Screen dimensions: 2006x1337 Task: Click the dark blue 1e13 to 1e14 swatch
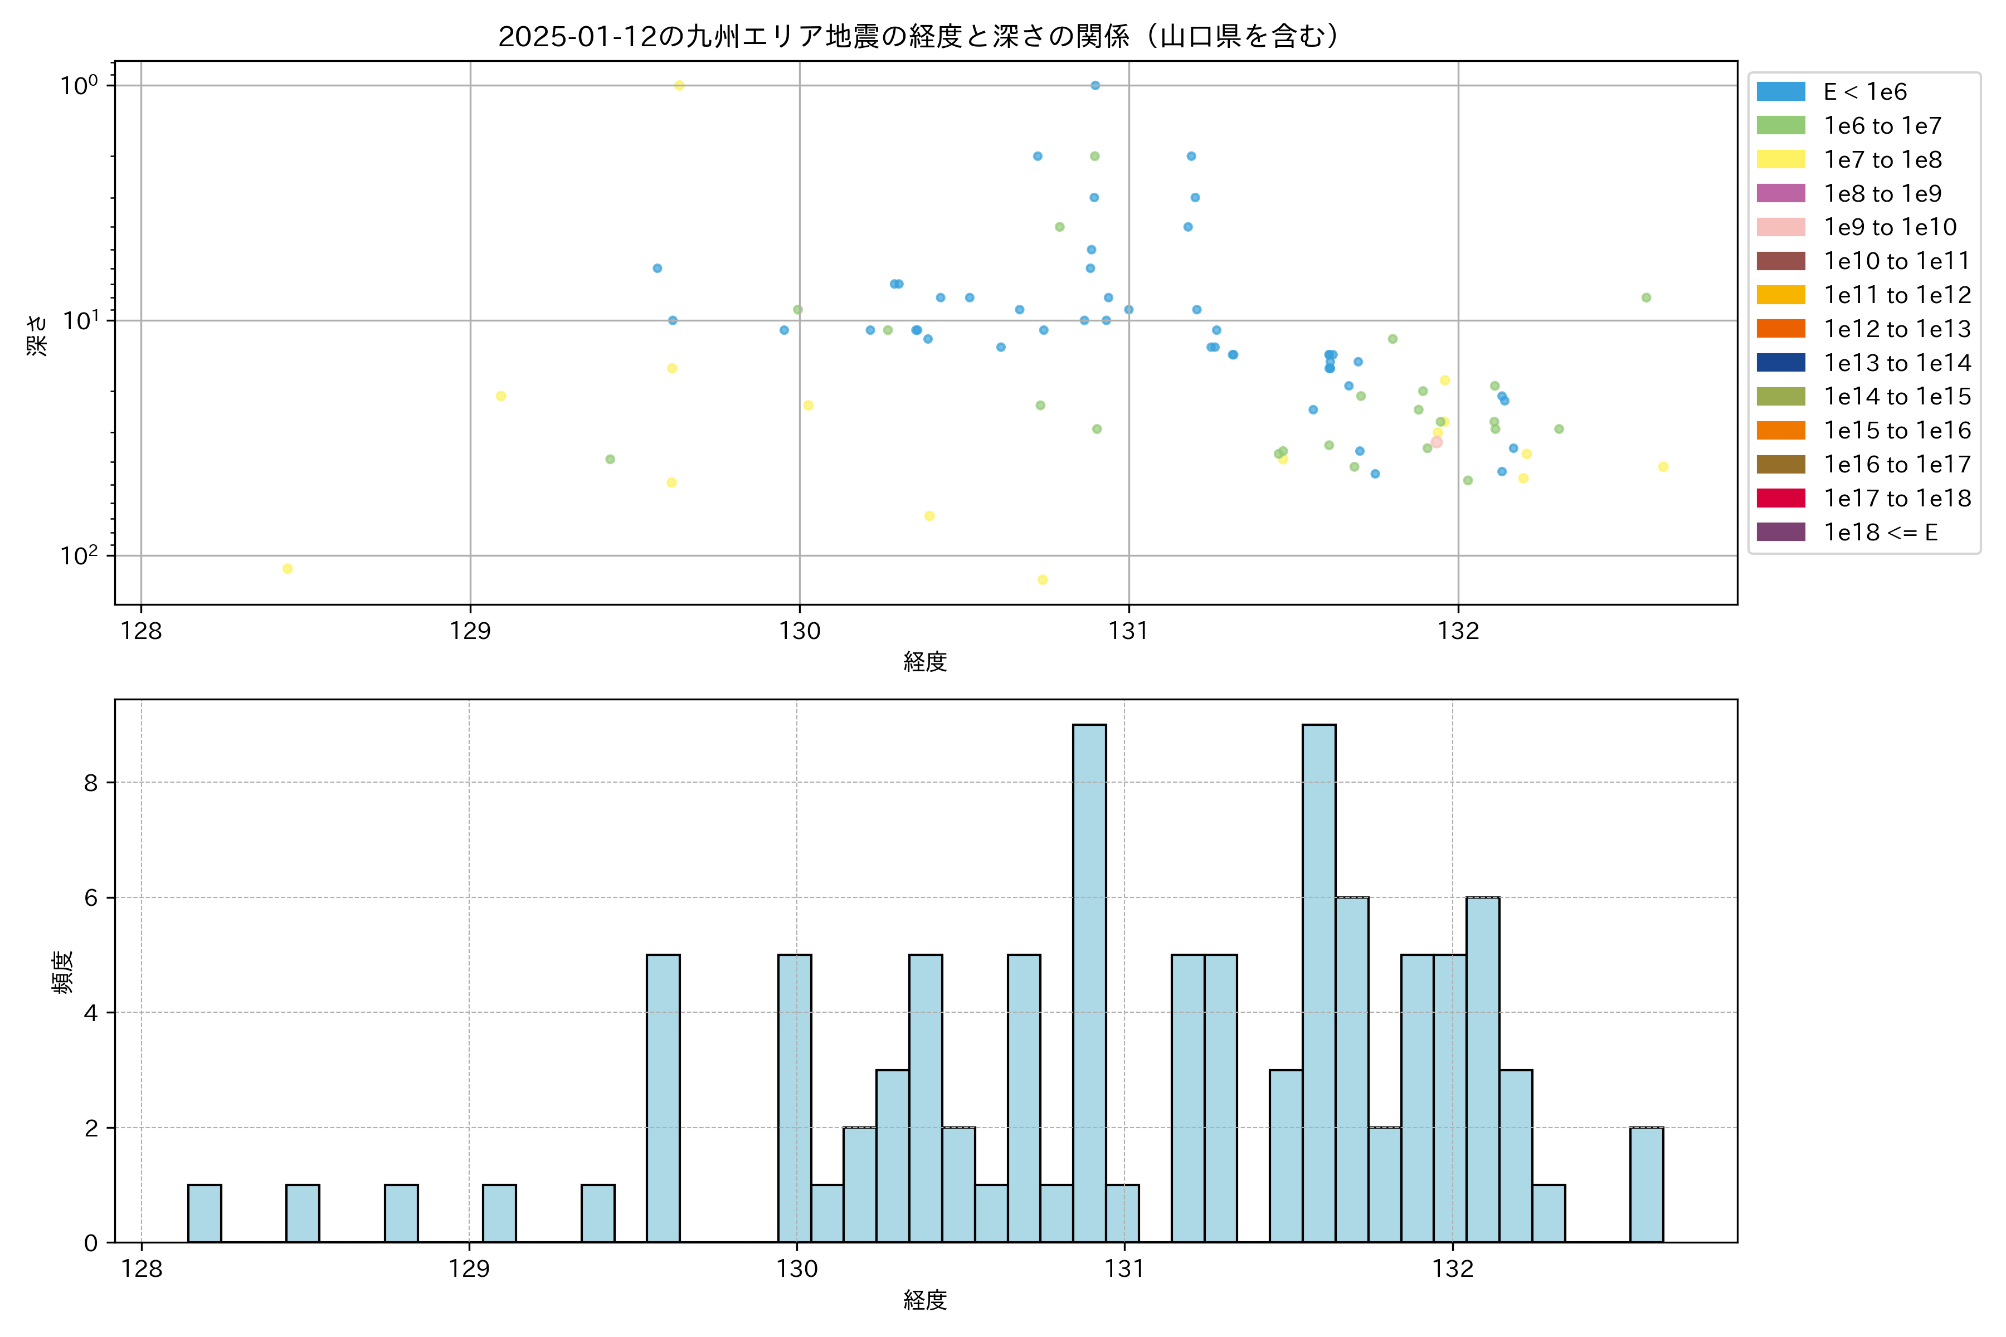[x=1781, y=363]
